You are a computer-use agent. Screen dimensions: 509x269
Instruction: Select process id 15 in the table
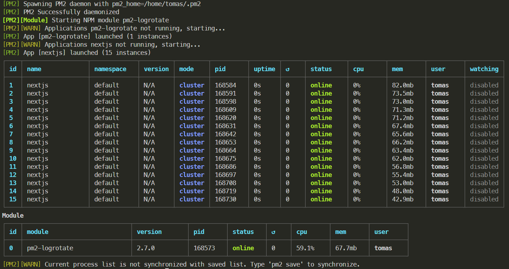click(13, 199)
